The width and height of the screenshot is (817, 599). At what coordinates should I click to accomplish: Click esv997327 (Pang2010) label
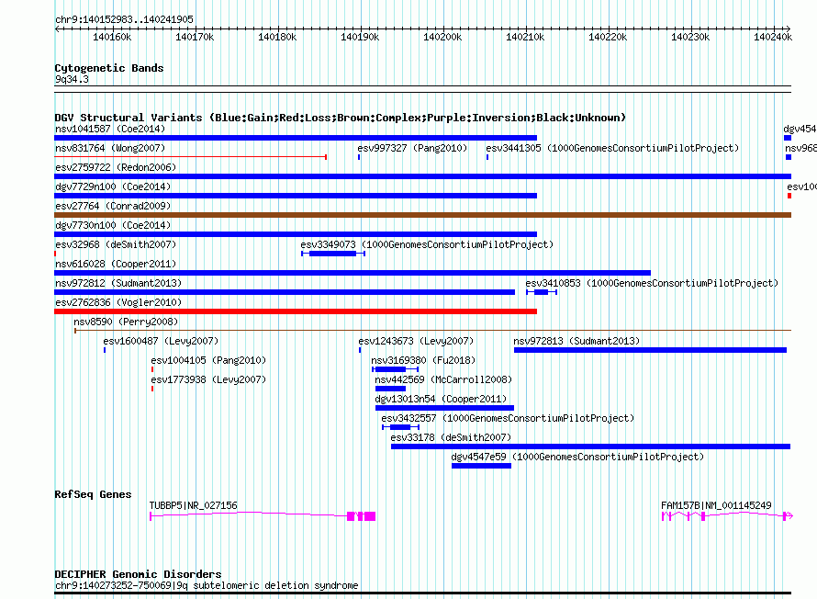point(412,148)
